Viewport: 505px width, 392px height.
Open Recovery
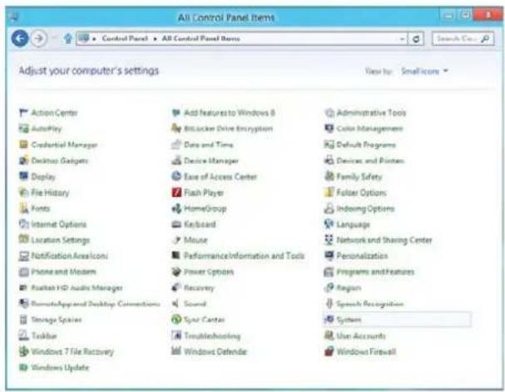pyautogui.click(x=199, y=288)
